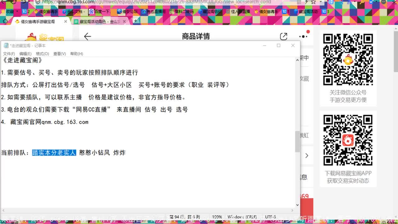Image resolution: width=398 pixels, height=224 pixels.
Task: Open the Notepad 查看(V) menu
Action: point(59,54)
